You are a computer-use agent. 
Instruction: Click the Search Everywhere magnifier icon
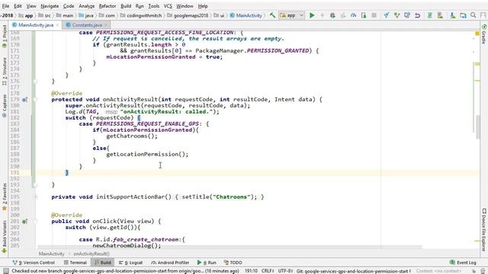point(474,15)
